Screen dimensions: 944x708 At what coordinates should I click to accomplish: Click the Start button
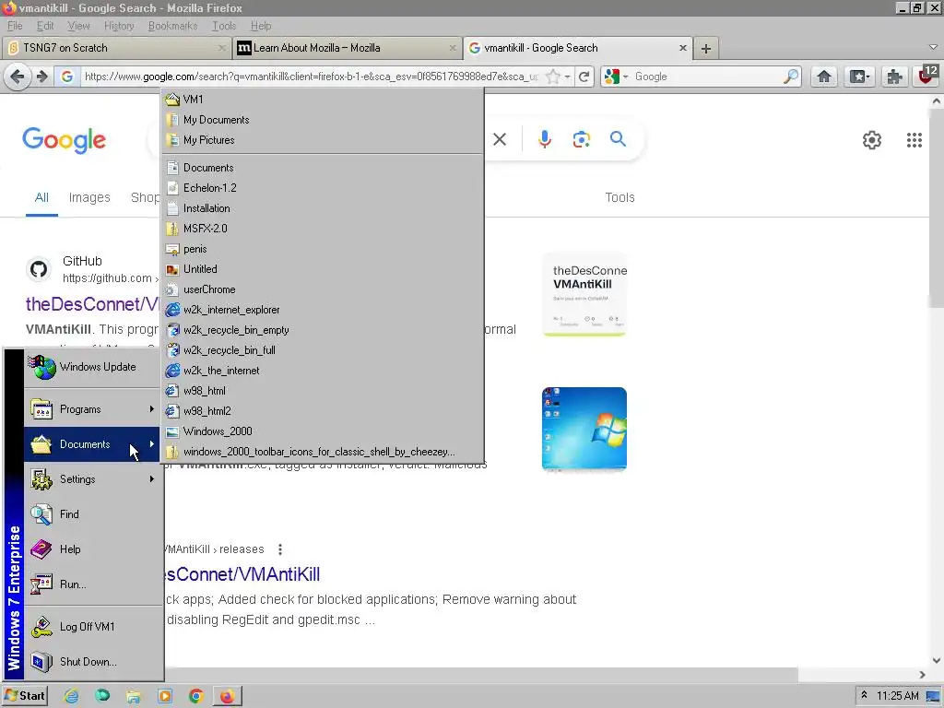(25, 696)
